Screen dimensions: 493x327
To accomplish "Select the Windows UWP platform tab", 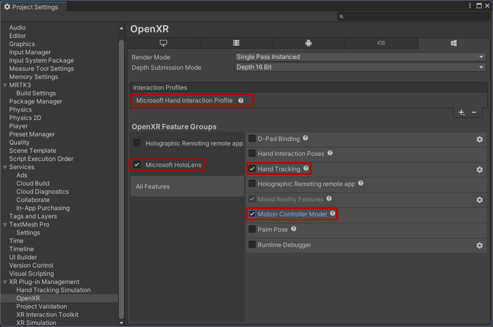I will 454,43.
